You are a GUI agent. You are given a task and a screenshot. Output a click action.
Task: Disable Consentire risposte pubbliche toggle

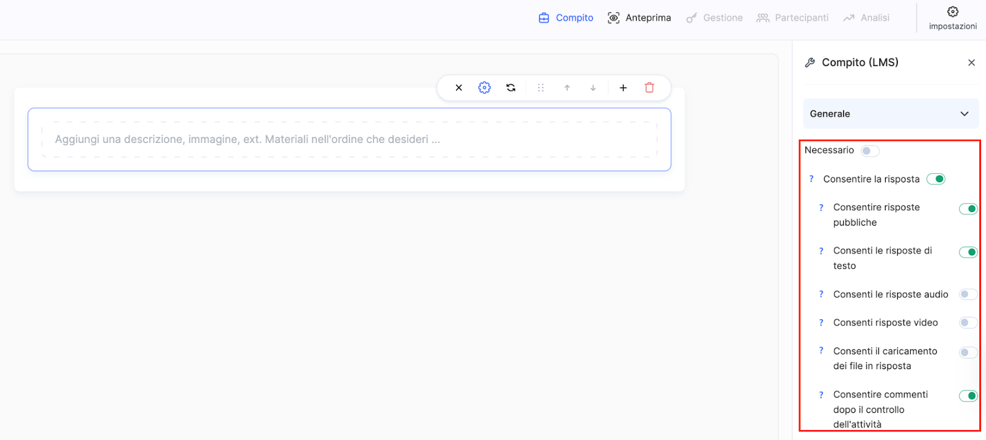[x=968, y=209]
